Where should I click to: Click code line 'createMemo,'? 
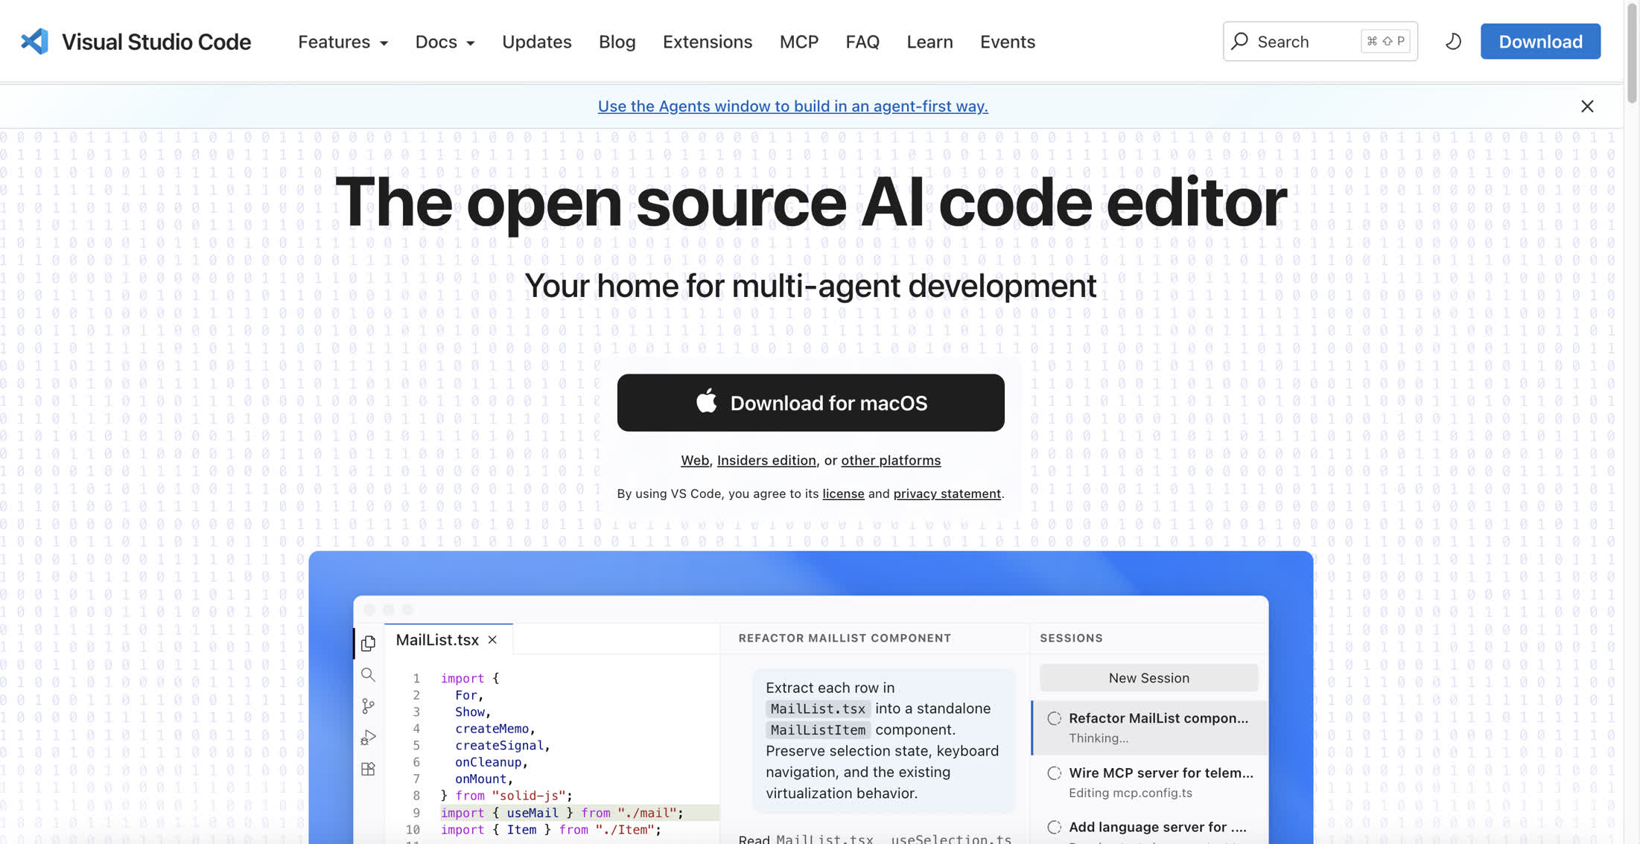[495, 729]
